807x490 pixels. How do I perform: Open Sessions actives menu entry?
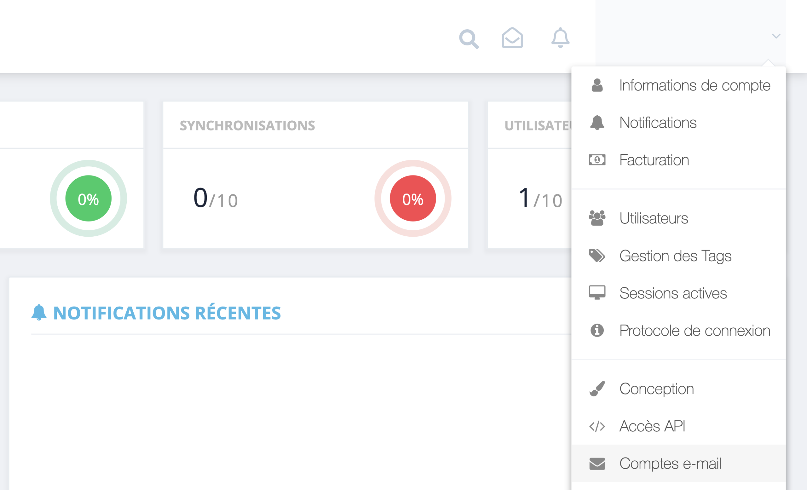click(678, 293)
